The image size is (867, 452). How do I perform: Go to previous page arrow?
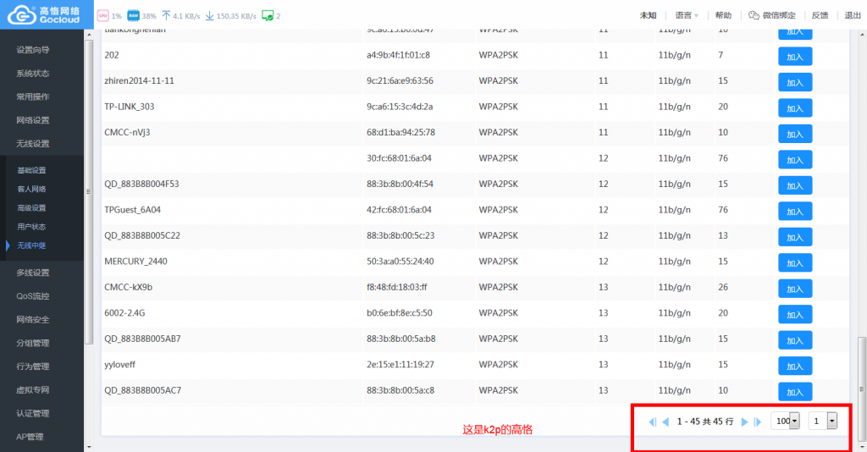[665, 422]
